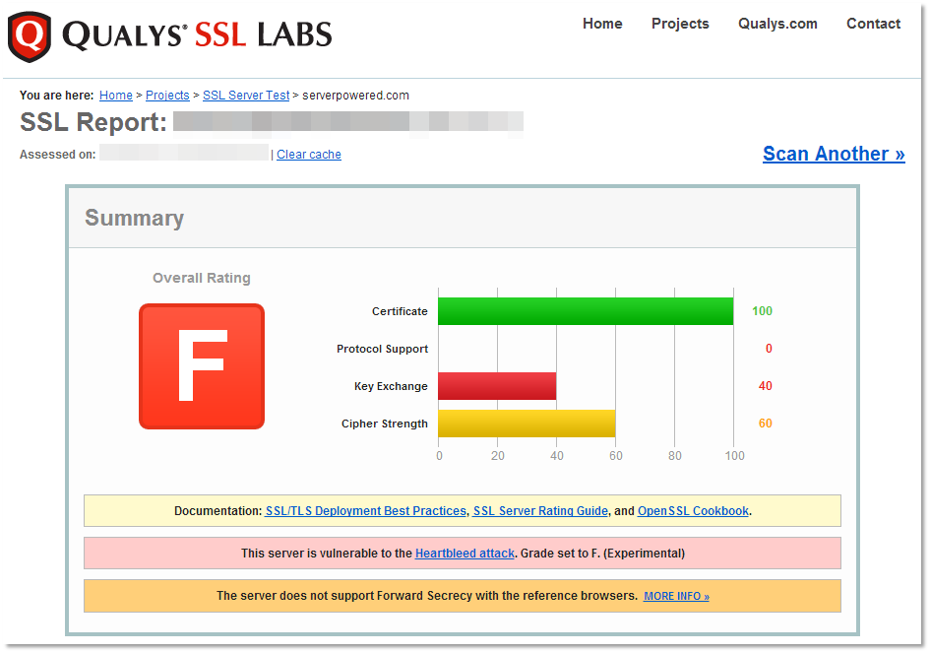The height and width of the screenshot is (653, 930).
Task: Click the Assessed on label
Action: coord(57,155)
